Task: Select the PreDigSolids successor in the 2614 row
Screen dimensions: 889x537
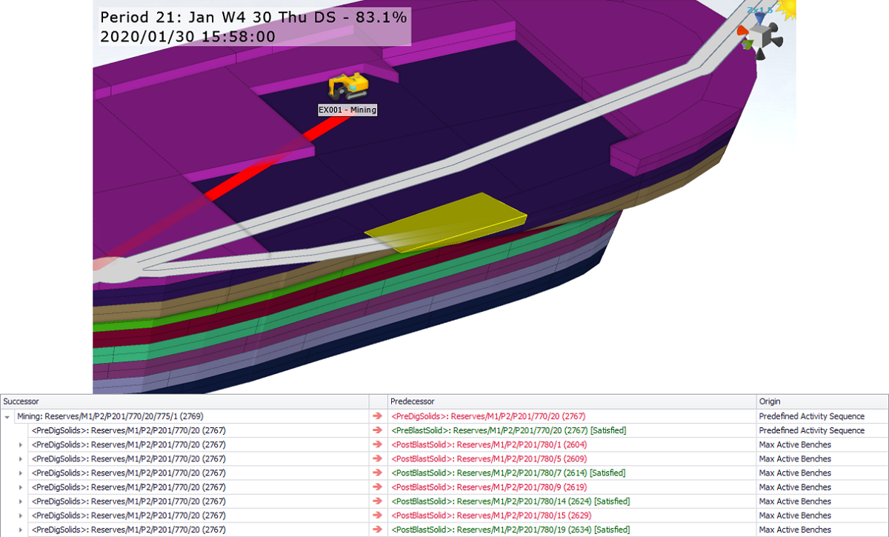Action: [x=128, y=473]
